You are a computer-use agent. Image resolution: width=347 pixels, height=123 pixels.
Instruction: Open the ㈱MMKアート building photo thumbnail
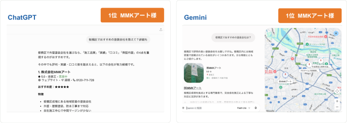pos(193,73)
